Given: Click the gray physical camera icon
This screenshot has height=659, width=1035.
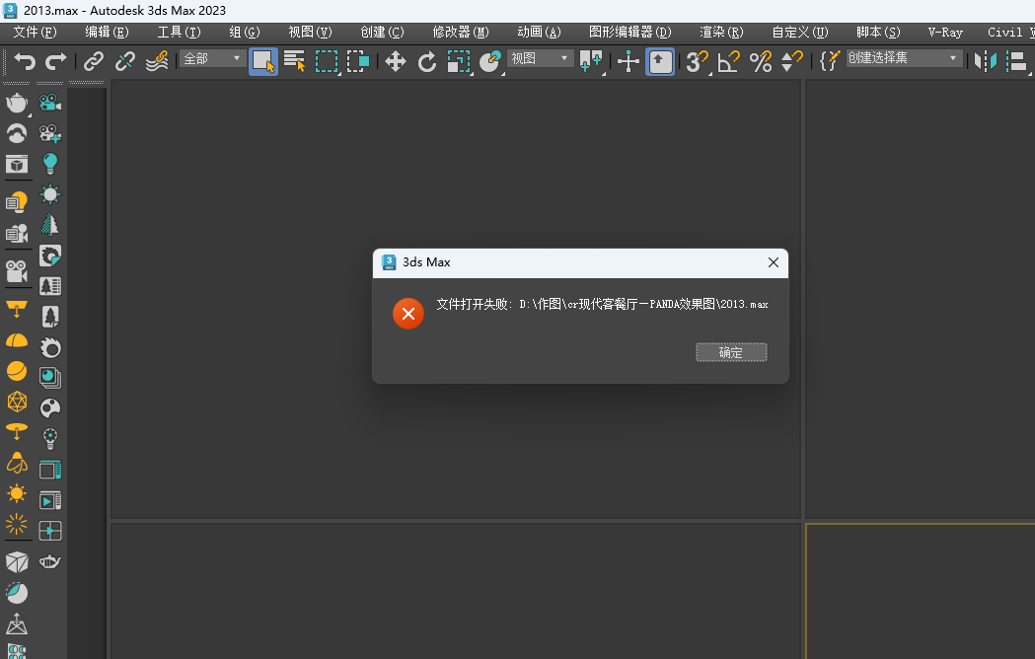Looking at the screenshot, I should pos(17,271).
